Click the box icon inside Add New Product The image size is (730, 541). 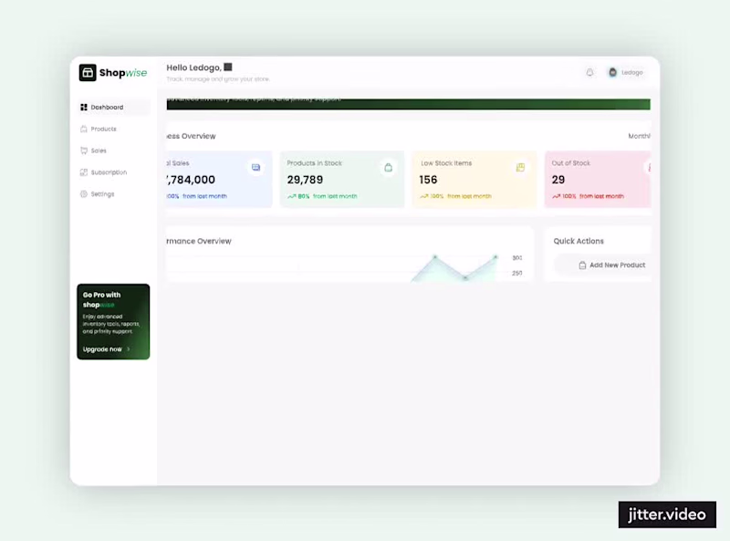(x=581, y=265)
